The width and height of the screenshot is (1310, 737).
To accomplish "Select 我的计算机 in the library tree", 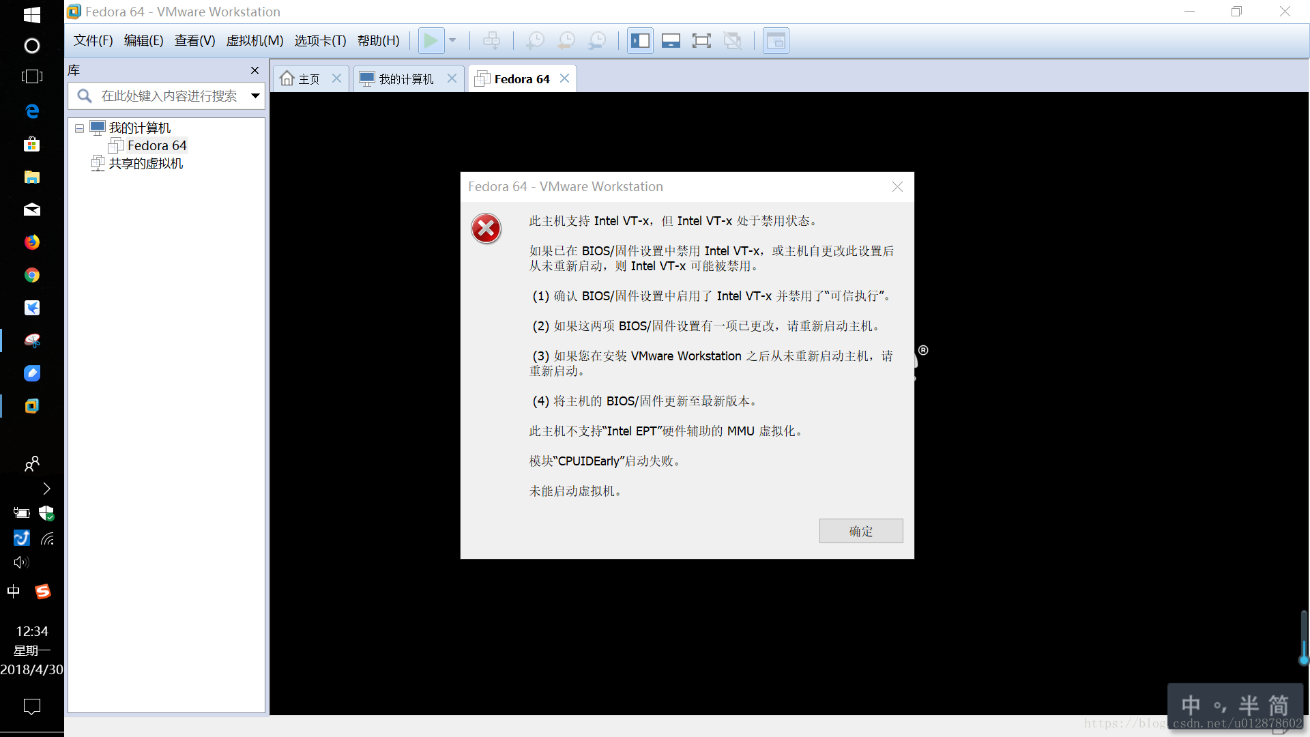I will point(139,128).
